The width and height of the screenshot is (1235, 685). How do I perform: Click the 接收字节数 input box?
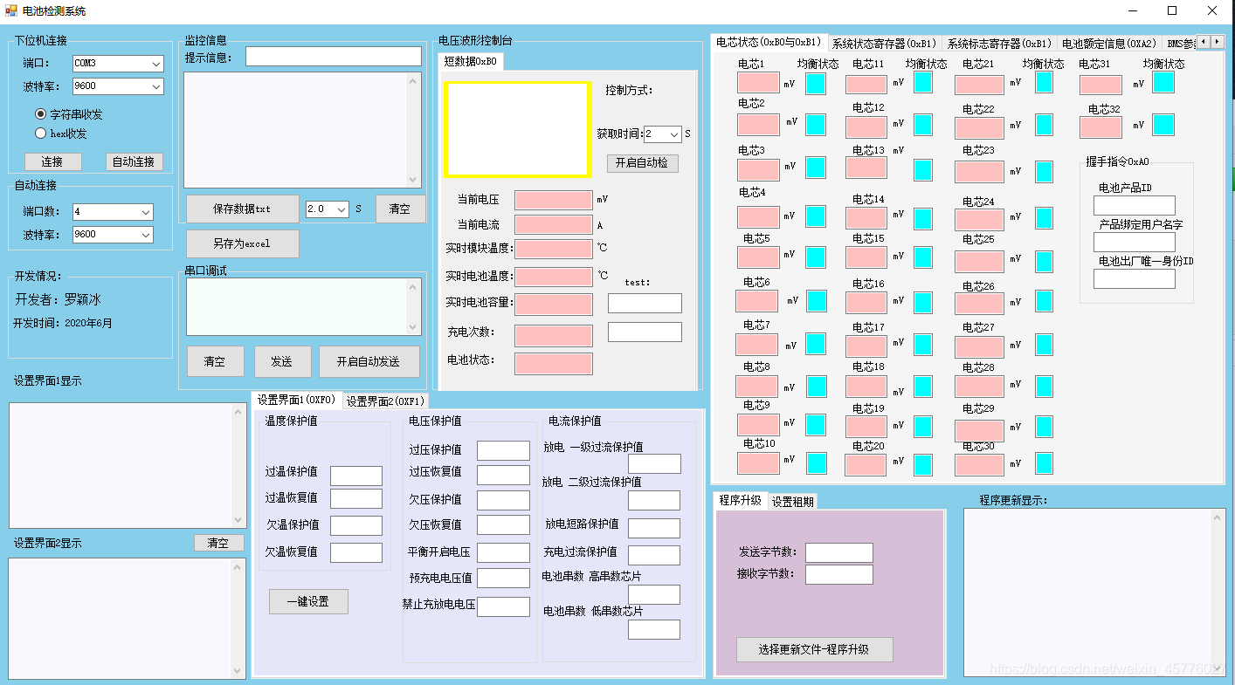[x=838, y=574]
